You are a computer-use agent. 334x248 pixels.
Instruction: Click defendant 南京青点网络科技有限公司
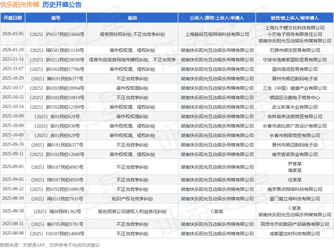pos(295,189)
